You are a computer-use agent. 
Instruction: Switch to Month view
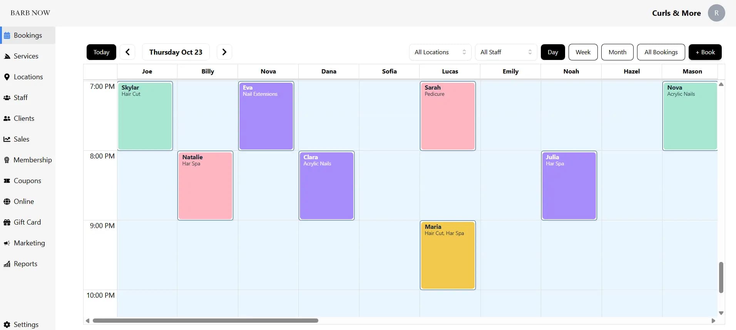click(617, 52)
